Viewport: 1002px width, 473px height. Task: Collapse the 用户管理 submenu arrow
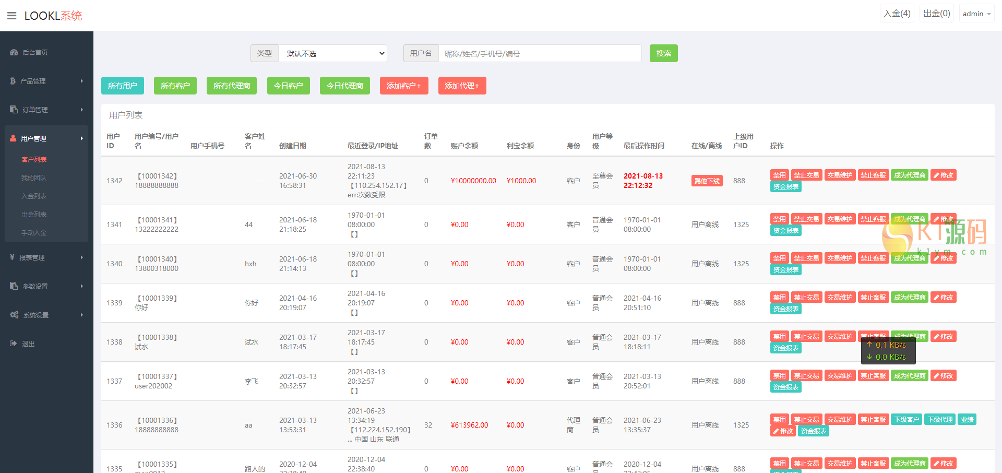point(82,138)
